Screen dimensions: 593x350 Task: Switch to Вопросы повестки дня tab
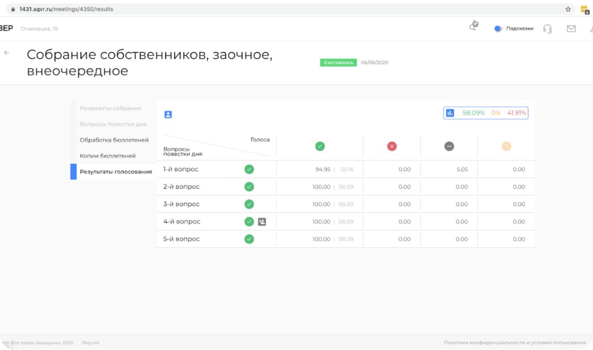[x=113, y=124]
